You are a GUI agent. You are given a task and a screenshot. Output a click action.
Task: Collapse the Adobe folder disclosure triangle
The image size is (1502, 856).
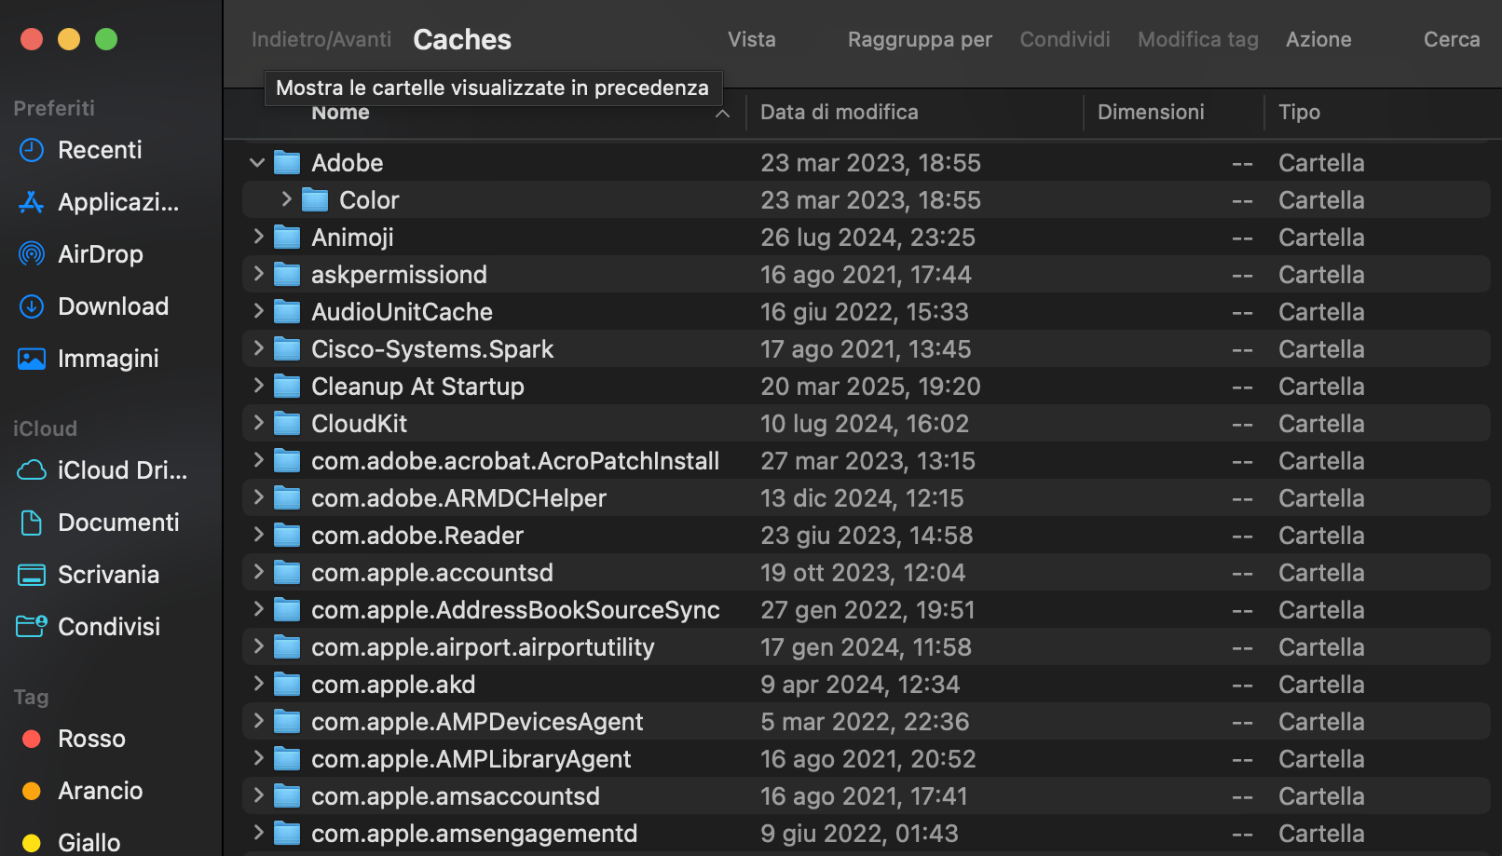[x=257, y=162]
